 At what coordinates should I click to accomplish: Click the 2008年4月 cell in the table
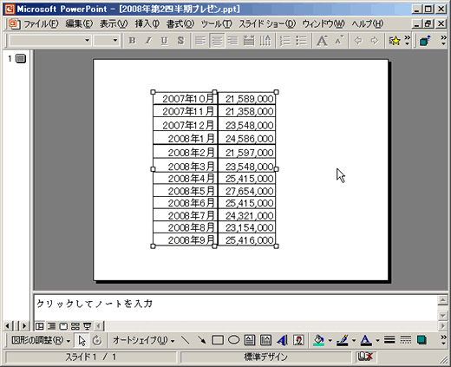[186, 179]
